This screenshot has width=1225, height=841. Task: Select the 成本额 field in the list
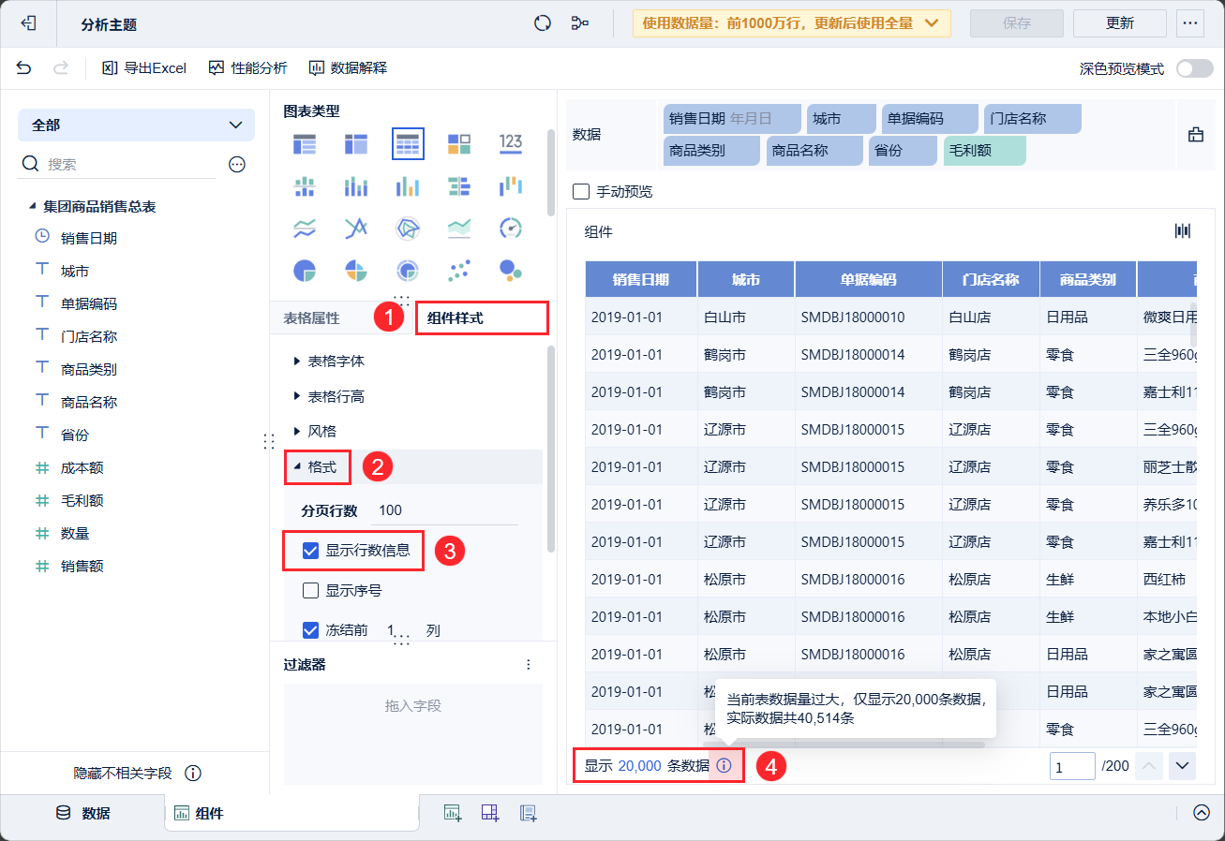pyautogui.click(x=82, y=467)
